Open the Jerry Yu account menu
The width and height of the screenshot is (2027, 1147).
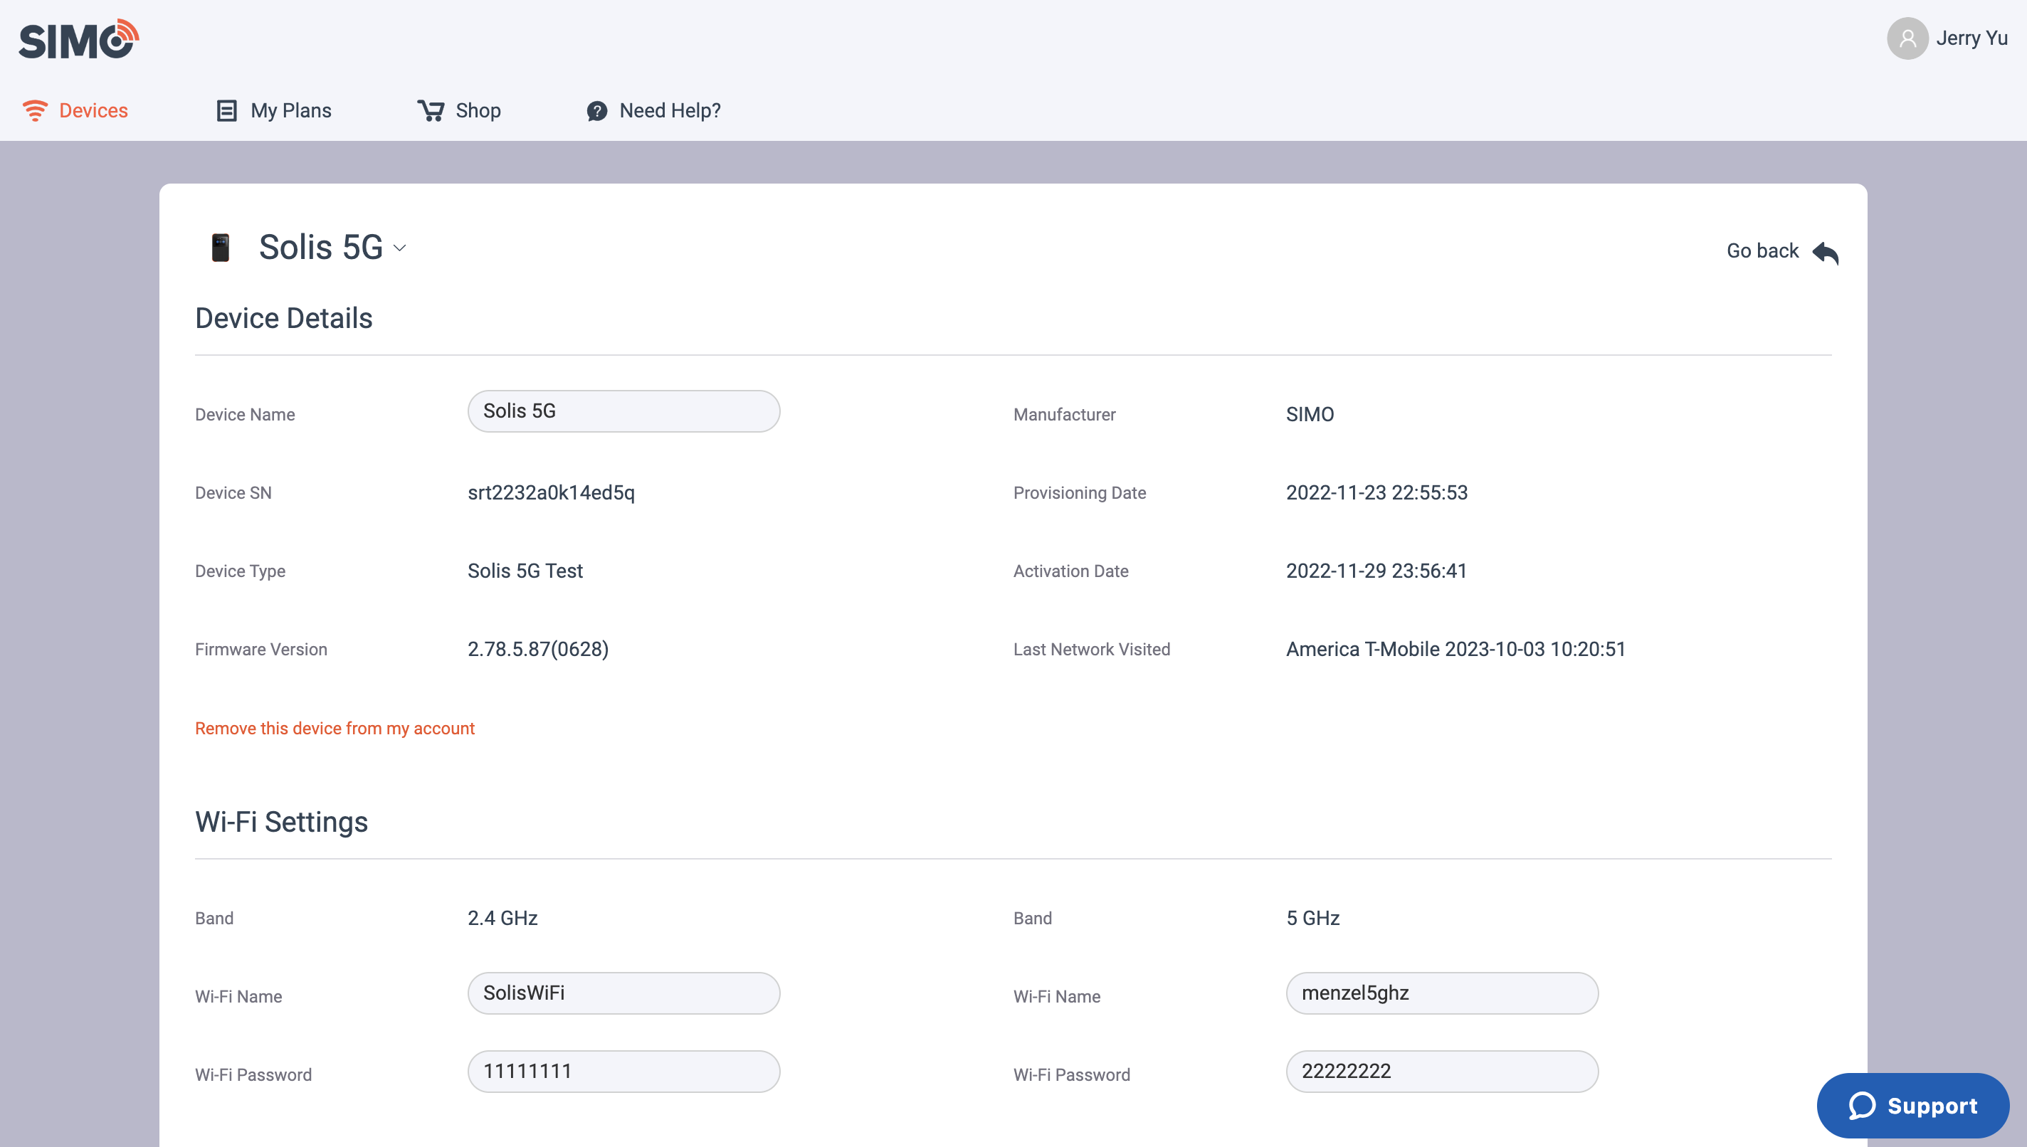(1947, 38)
